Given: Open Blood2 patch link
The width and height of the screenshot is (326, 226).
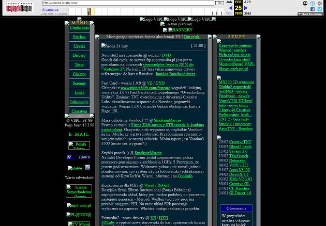Looking at the screenshot, I should click(x=240, y=147).
